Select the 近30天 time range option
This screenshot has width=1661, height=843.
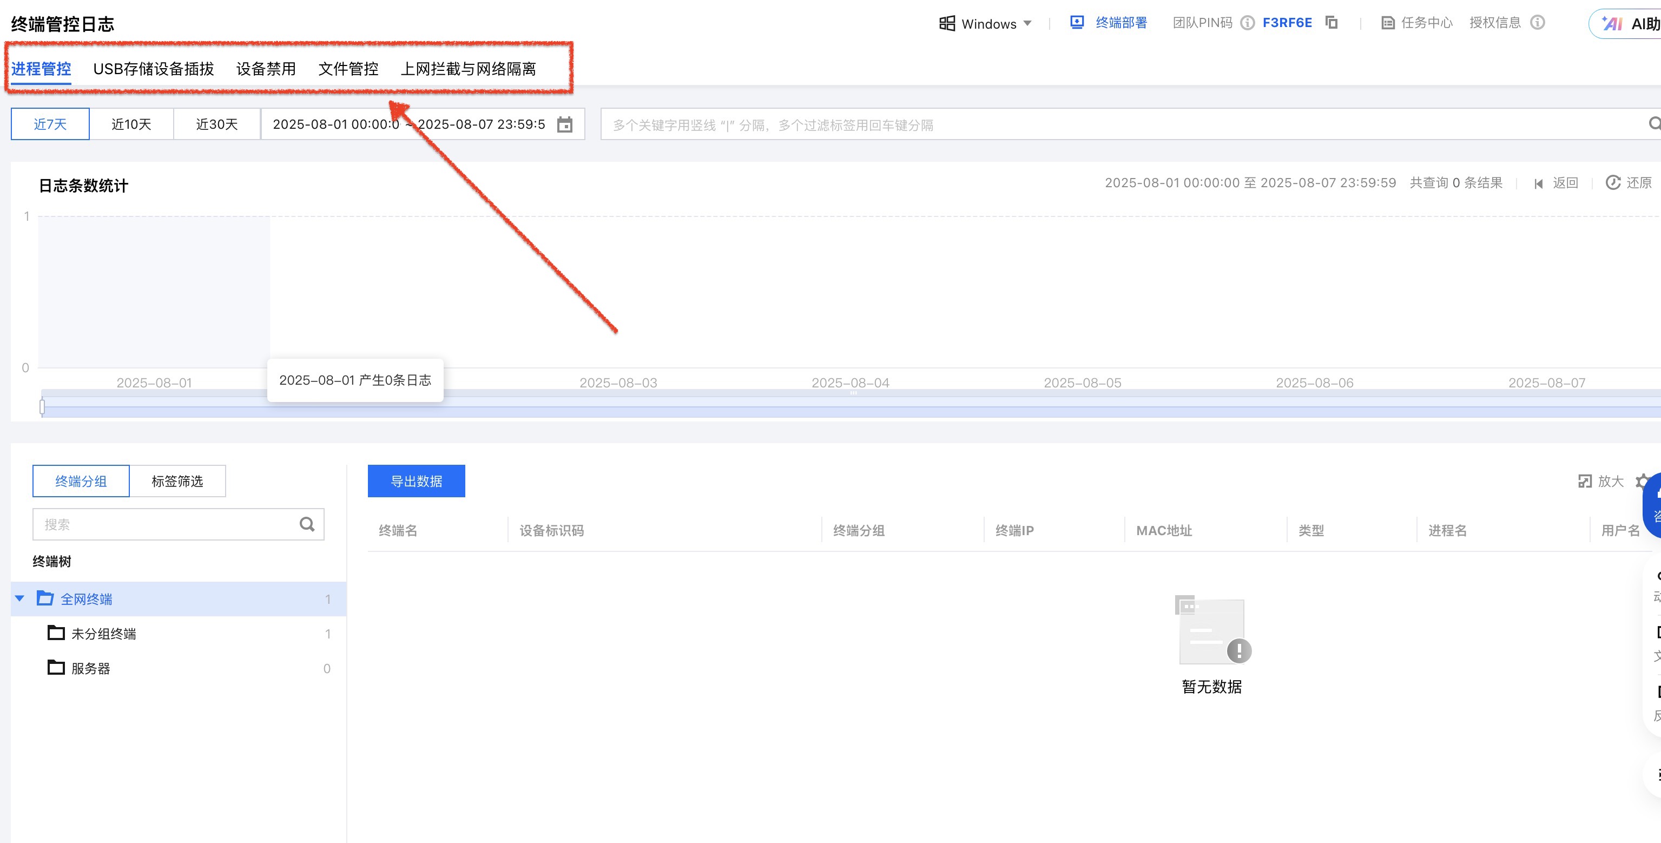click(x=216, y=124)
